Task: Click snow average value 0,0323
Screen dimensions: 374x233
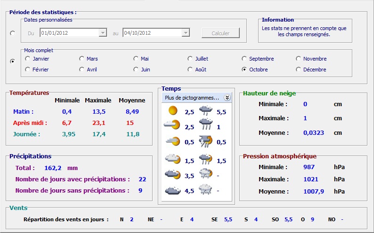Action: click(x=314, y=132)
